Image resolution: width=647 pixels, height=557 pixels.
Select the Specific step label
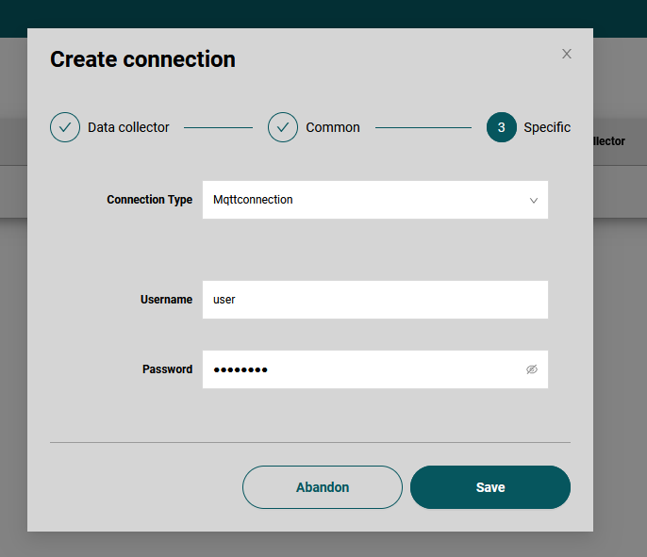[547, 127]
